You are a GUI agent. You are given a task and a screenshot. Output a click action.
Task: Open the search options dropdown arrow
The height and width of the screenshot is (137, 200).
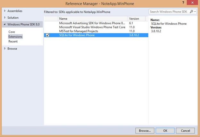195,12
